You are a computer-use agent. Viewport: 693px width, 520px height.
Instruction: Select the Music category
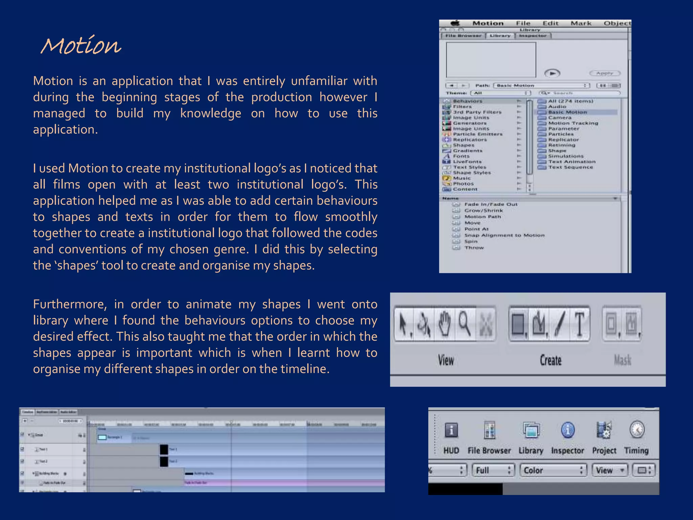(457, 178)
